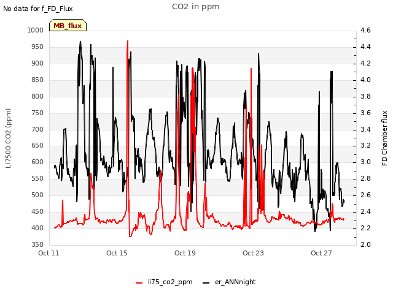
Task: Toggle the li75_co2_ppm legend entry
Action: [x=164, y=282]
